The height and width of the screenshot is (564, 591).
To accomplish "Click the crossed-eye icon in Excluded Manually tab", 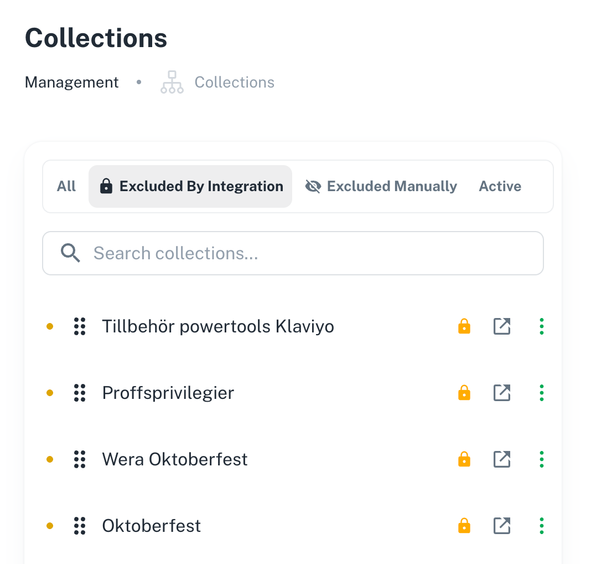I will (313, 186).
